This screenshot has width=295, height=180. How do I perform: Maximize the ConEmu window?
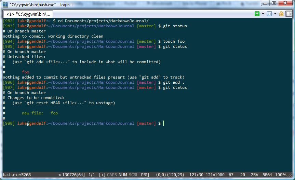274,4
